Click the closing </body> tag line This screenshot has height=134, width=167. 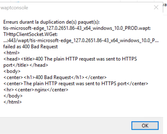tap(13, 96)
